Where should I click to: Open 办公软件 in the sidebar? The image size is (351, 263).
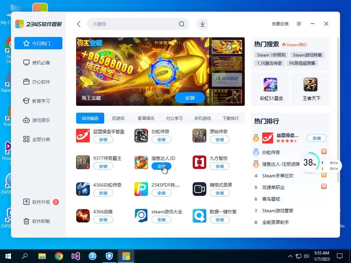[38, 82]
